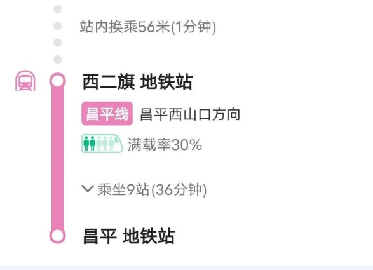Click the pink Changping line route bar

pyautogui.click(x=58, y=158)
